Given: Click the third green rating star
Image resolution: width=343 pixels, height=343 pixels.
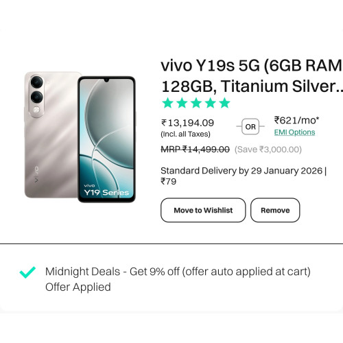Looking at the screenshot, I should [196, 103].
